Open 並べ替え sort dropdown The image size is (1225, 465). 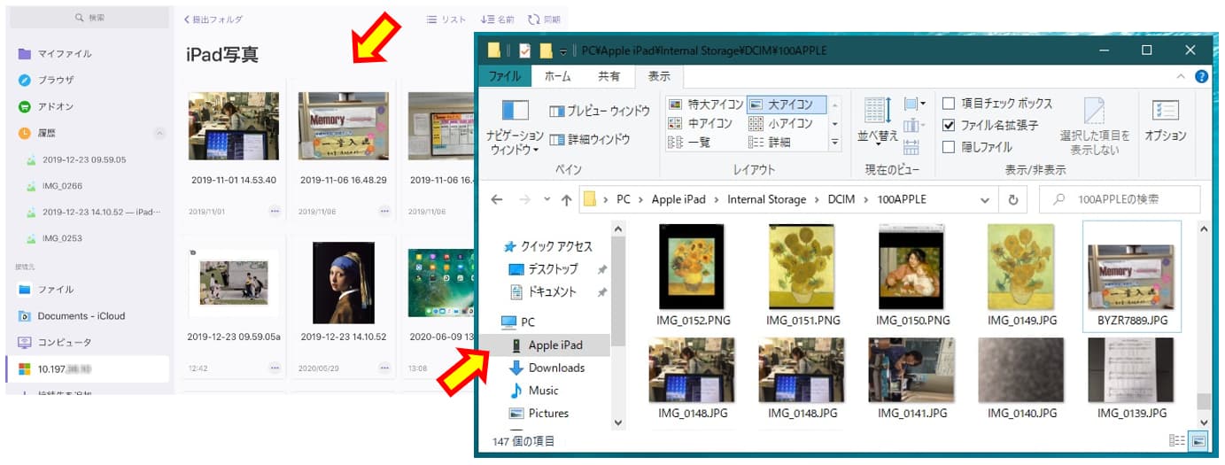pos(878,120)
